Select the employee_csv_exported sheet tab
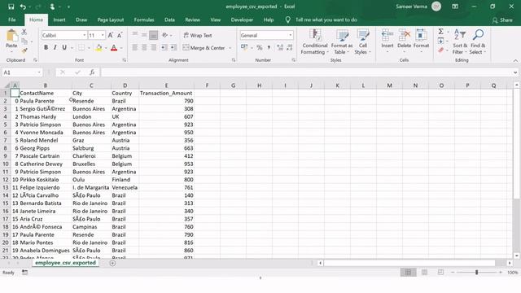This screenshot has height=293, width=521. point(65,263)
